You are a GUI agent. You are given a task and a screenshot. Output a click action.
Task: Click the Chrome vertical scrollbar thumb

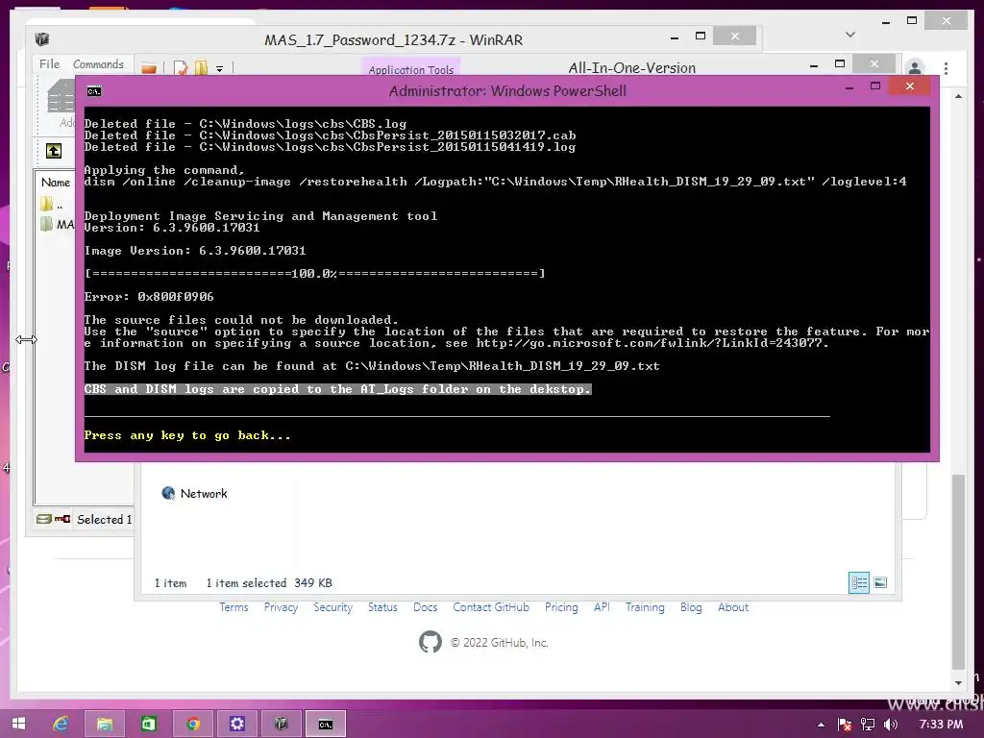958,572
